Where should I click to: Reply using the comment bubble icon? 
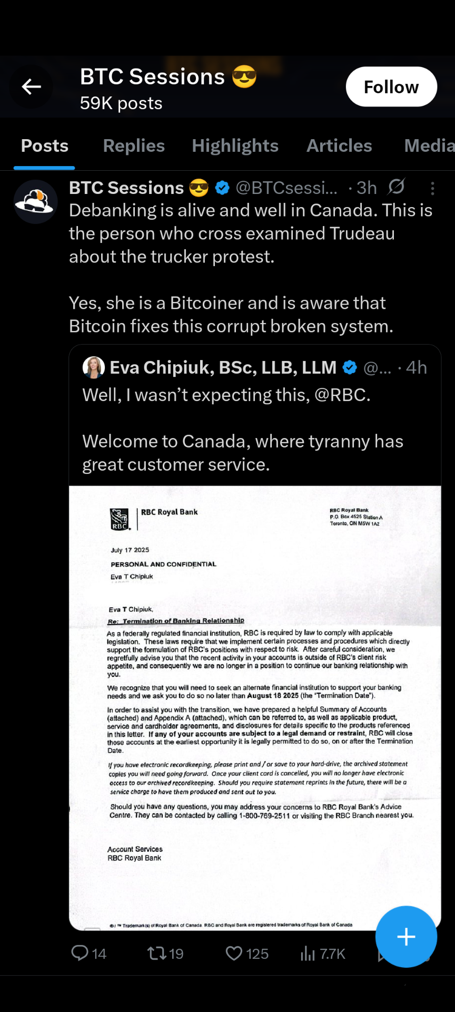[80, 953]
